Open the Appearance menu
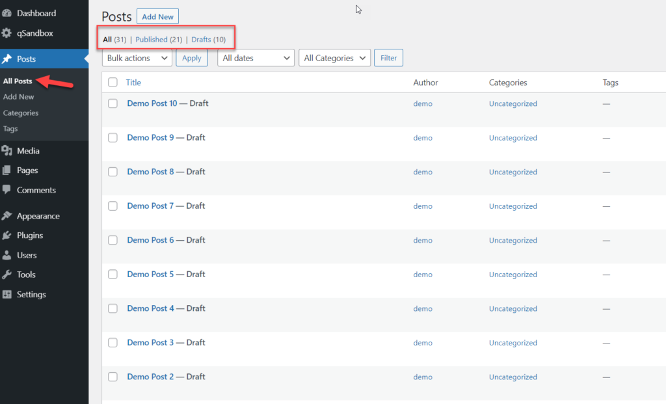This screenshot has height=404, width=666. coord(38,216)
